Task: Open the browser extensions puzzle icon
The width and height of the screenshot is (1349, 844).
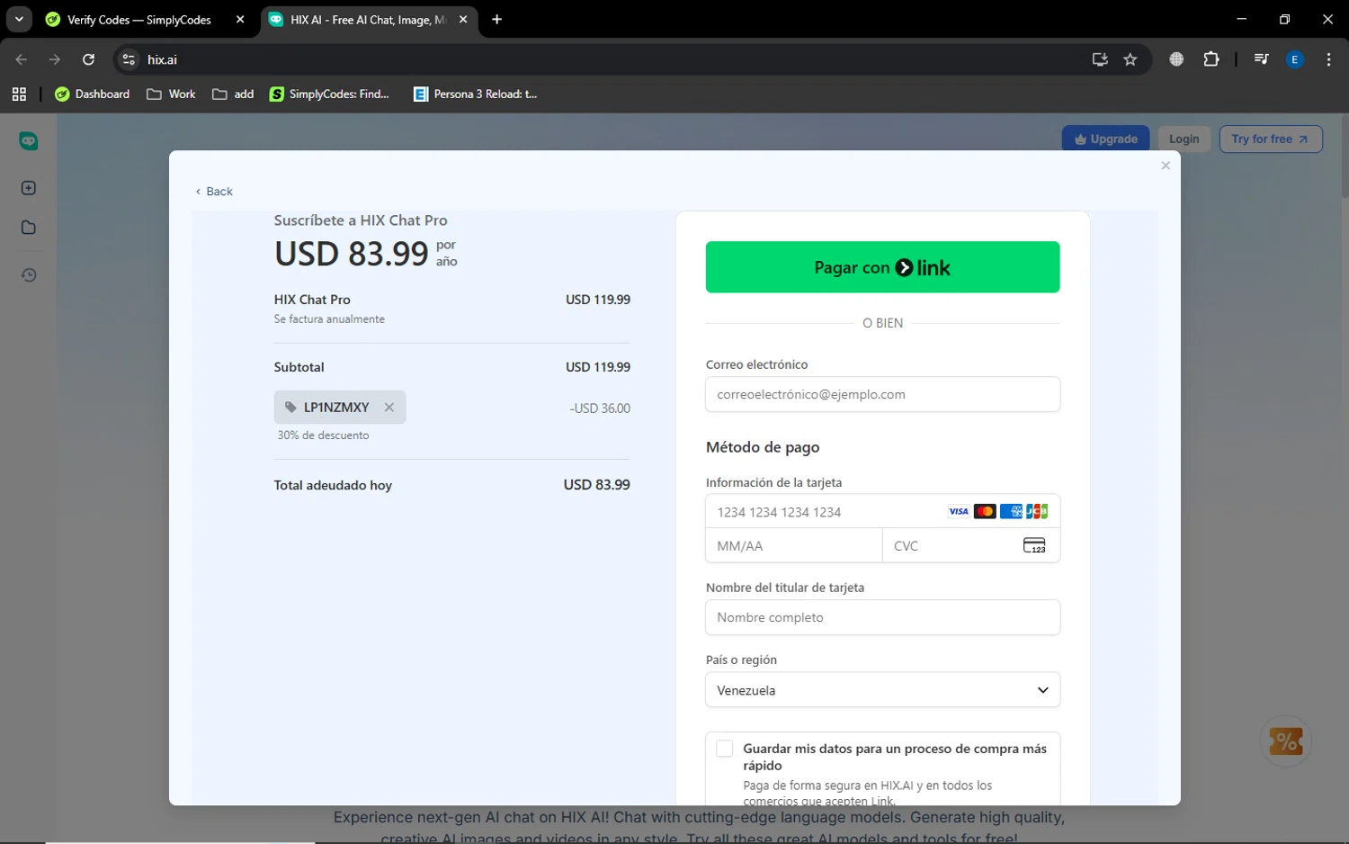Action: point(1211,59)
